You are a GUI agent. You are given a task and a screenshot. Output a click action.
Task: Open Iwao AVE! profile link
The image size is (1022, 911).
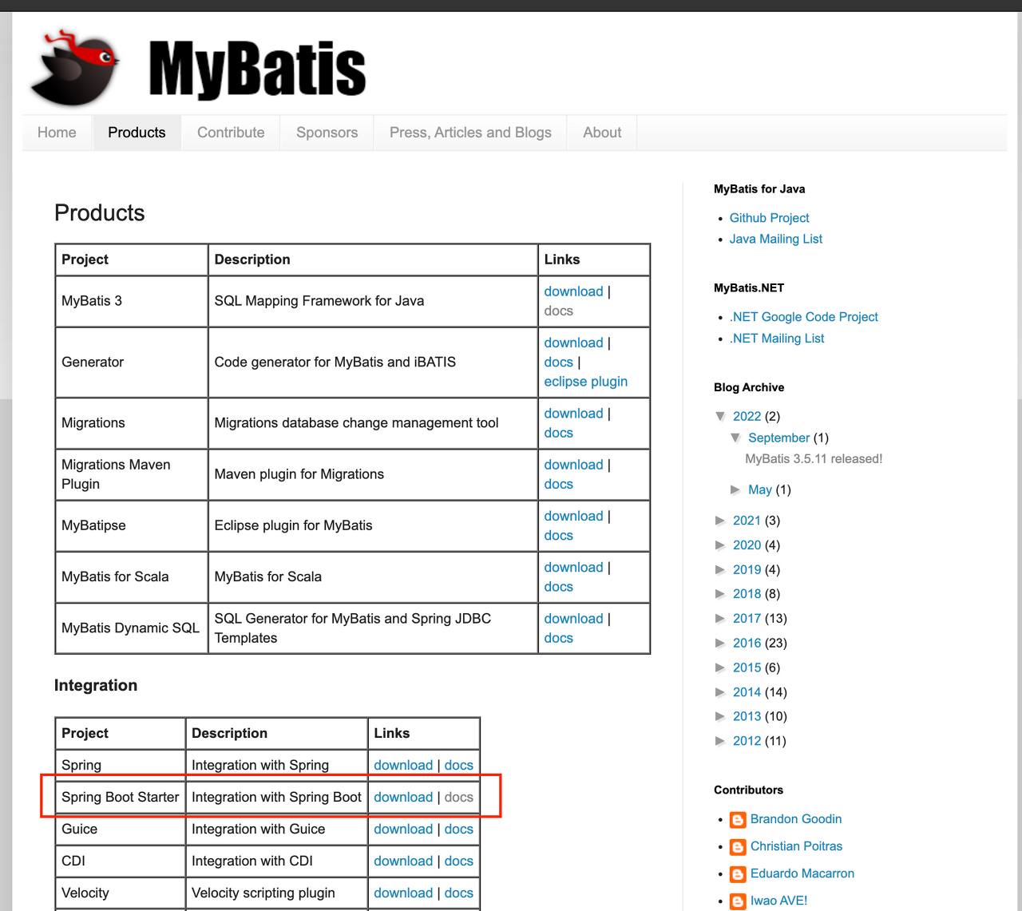pyautogui.click(x=778, y=901)
